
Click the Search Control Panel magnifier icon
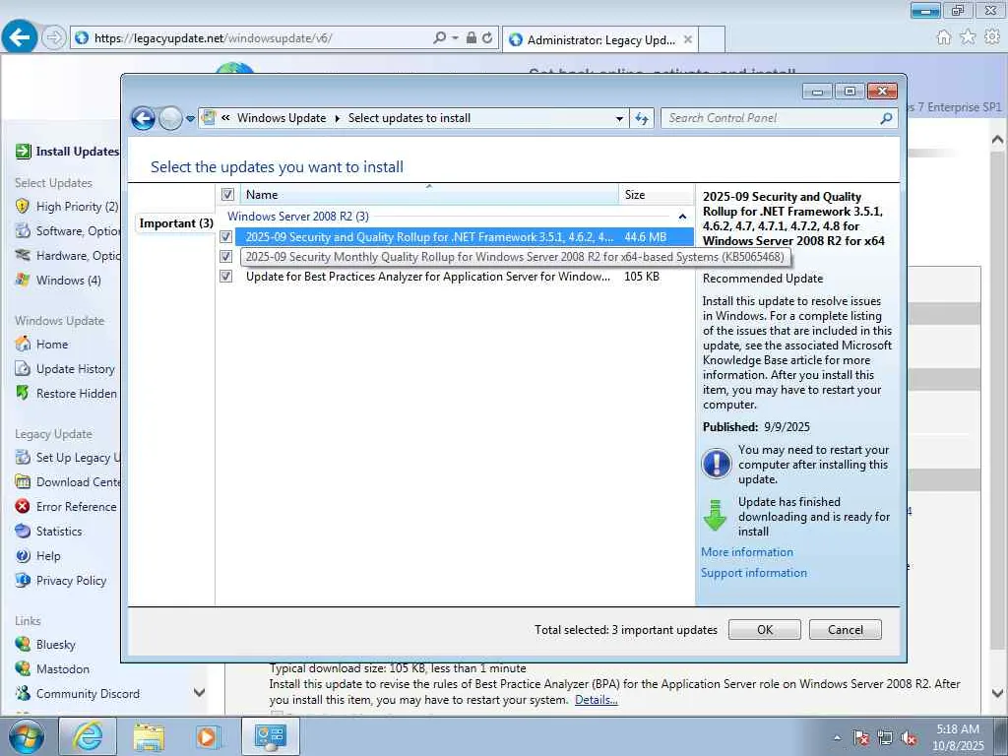point(886,118)
